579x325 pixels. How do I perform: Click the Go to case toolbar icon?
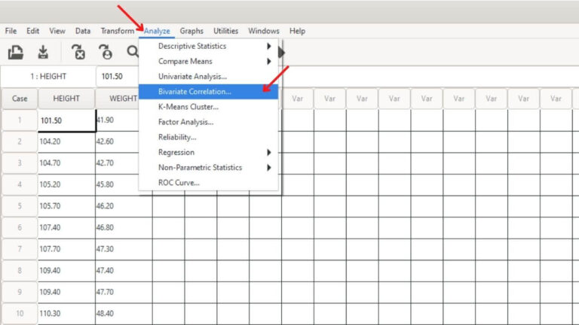[106, 53]
